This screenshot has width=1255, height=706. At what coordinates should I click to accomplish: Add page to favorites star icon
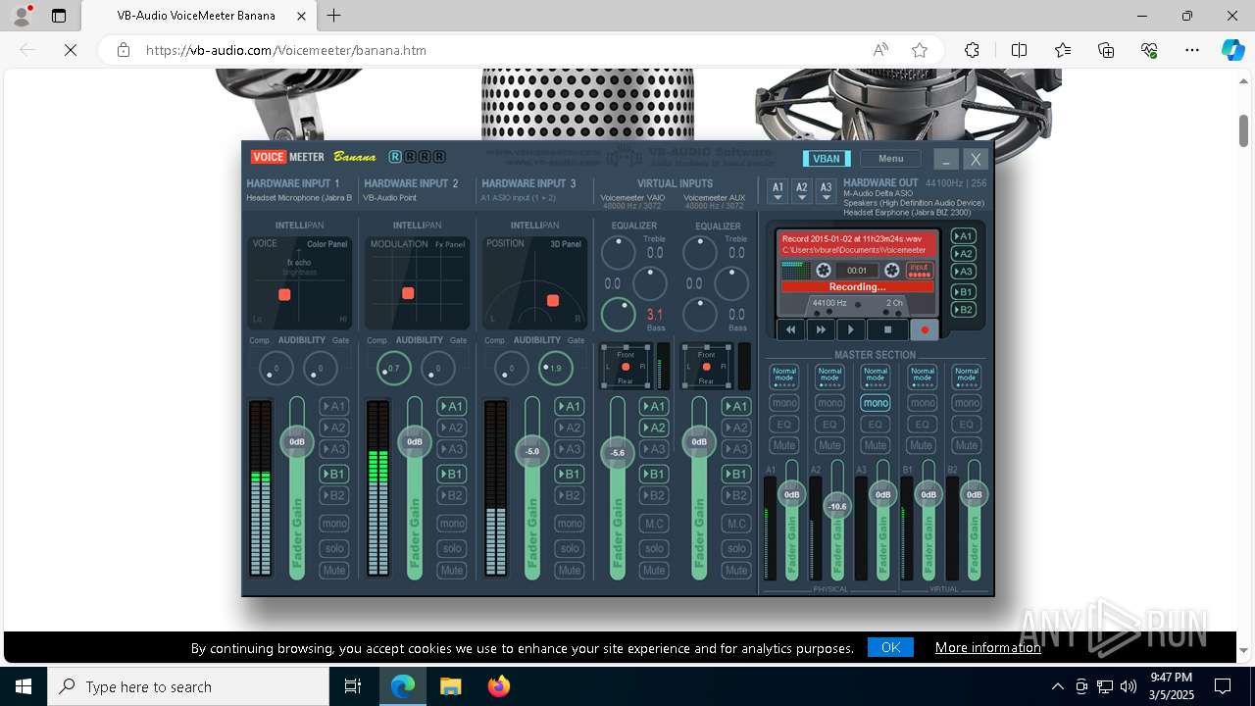click(x=920, y=50)
